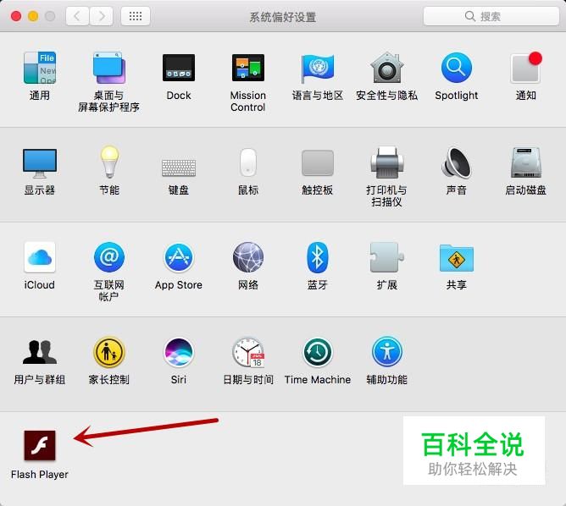Viewport: 566px width, 506px height.
Task: Open Bluetooth (蓝牙) preferences
Action: tap(318, 257)
